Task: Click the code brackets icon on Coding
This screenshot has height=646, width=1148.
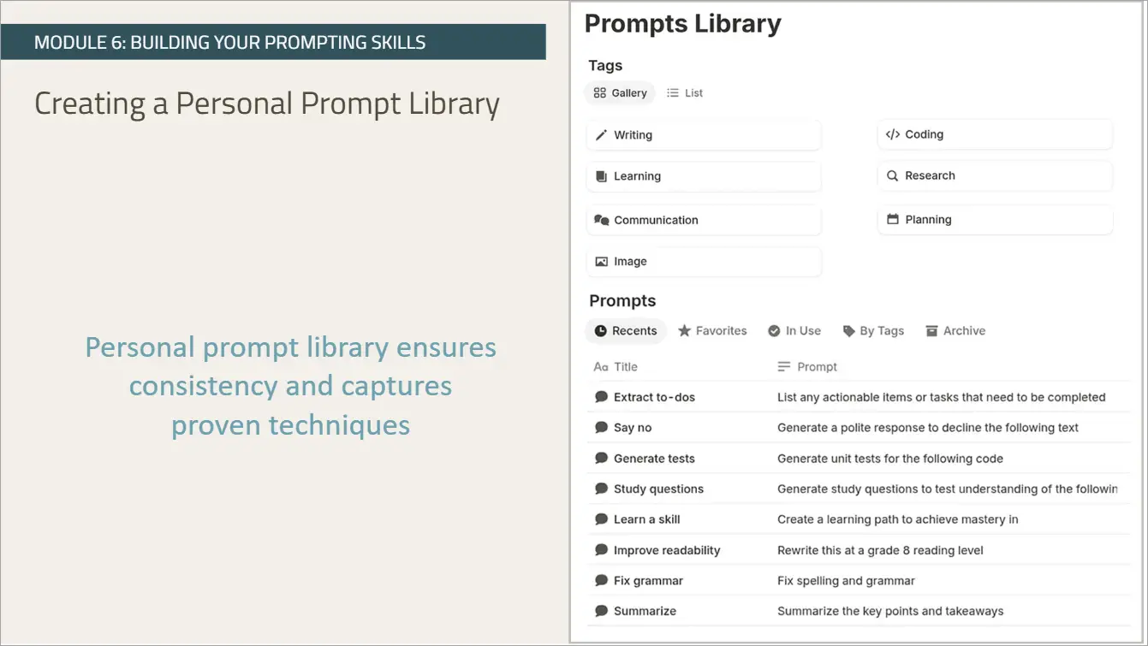Action: (x=892, y=134)
